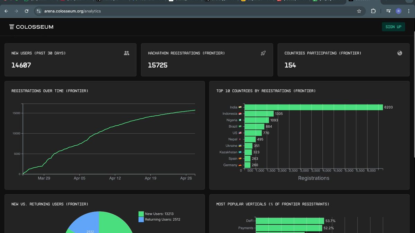Click "Most Popular Verticals" heading

273,204
